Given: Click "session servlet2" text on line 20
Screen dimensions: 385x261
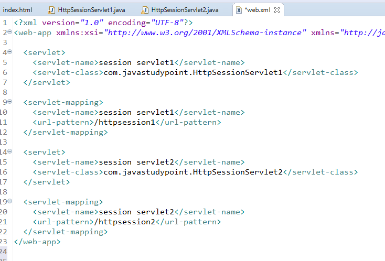Looking at the screenshot, I should (x=136, y=212).
